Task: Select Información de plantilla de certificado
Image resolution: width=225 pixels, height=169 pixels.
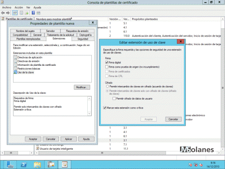Action: [36, 65]
